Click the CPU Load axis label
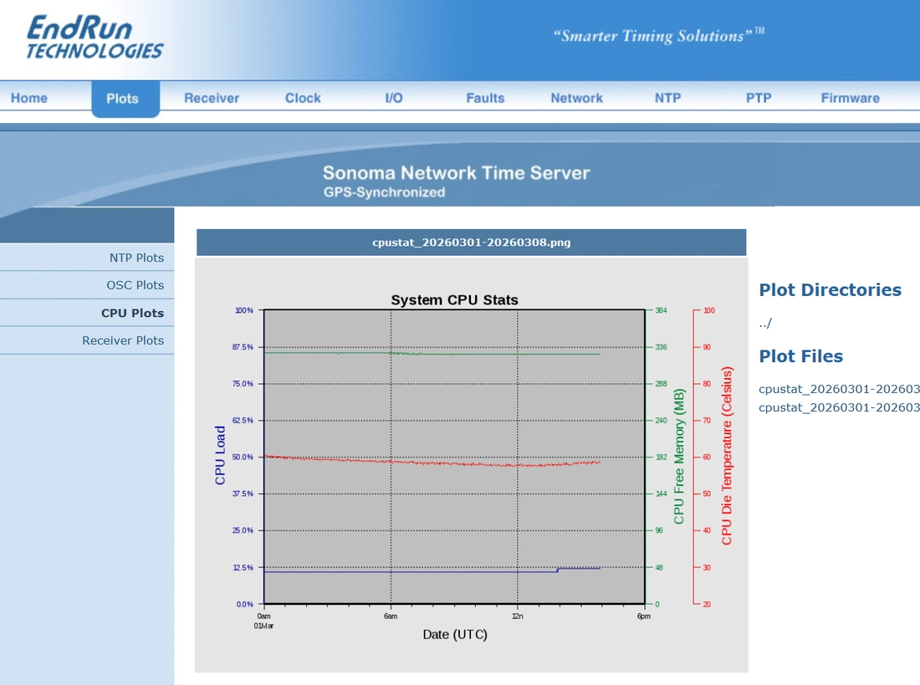The height and width of the screenshot is (685, 920). (x=220, y=456)
